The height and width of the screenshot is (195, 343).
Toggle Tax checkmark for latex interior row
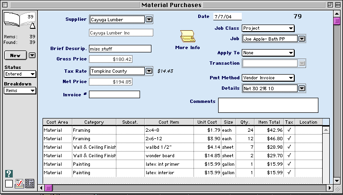coord(289,172)
